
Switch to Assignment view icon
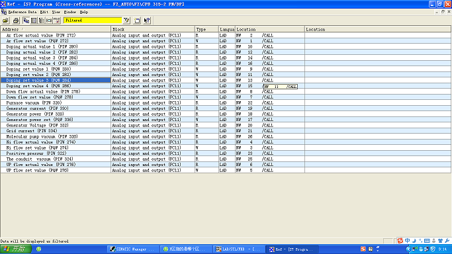(34, 21)
